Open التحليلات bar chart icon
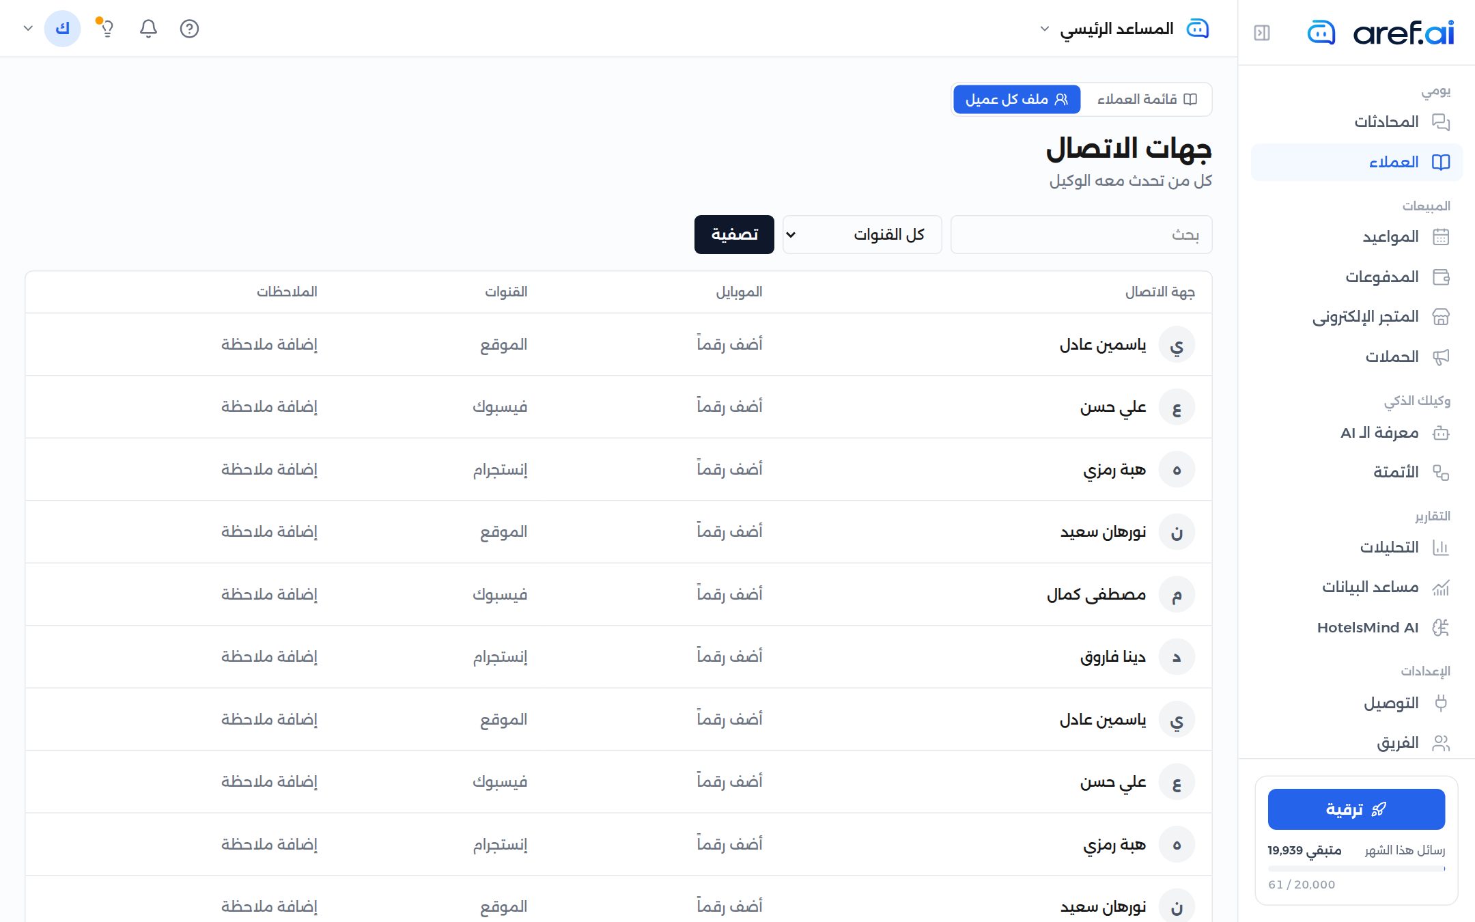The width and height of the screenshot is (1475, 922). (x=1441, y=548)
